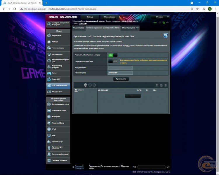Open the Руководство manual link
This screenshot has height=175, width=219.
[94, 166]
